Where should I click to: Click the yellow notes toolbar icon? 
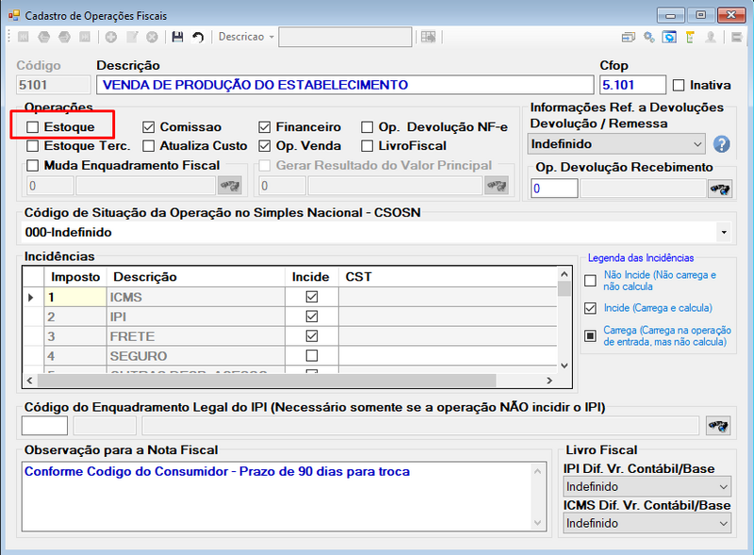(690, 37)
